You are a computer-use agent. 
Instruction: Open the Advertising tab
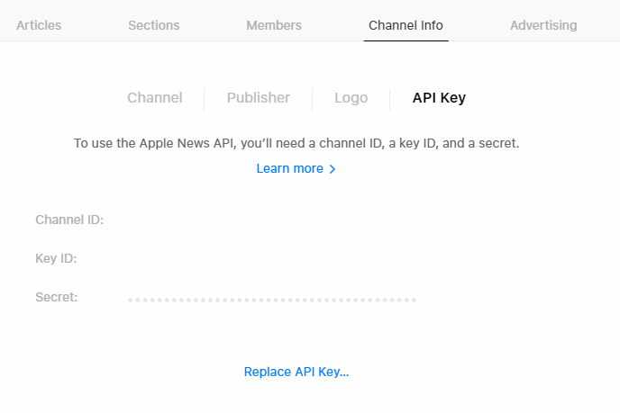point(543,25)
